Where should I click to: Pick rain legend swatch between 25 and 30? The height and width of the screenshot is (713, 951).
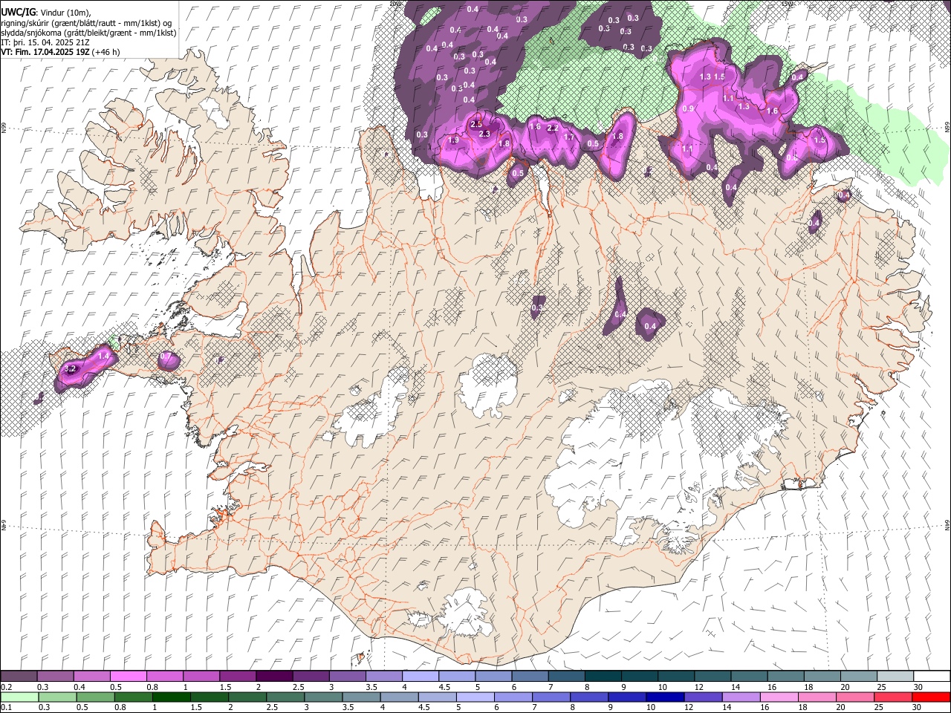pyautogui.click(x=893, y=697)
